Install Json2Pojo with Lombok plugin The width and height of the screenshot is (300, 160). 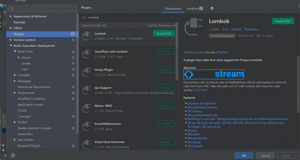click(x=165, y=52)
